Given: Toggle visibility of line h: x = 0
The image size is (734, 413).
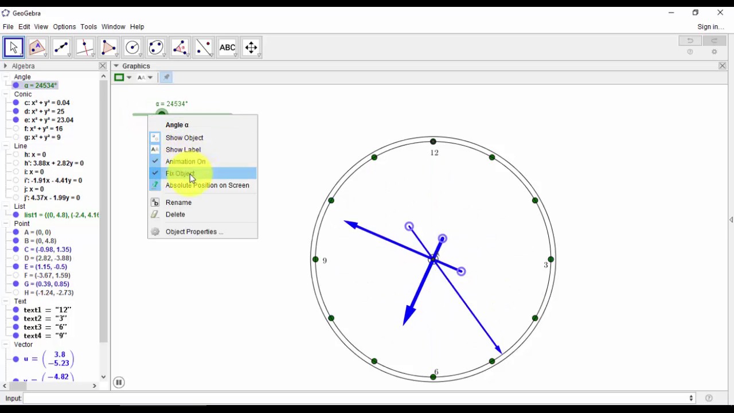Looking at the screenshot, I should tap(16, 154).
